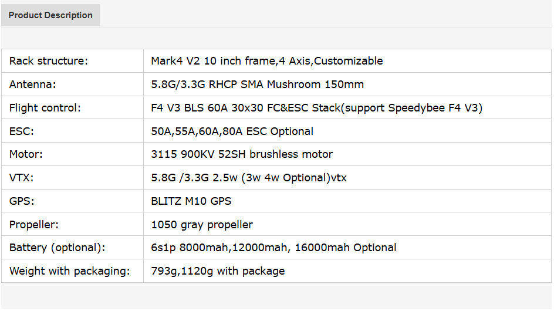Click the Antenna row label
Image resolution: width=554 pixels, height=311 pixels.
coord(33,84)
